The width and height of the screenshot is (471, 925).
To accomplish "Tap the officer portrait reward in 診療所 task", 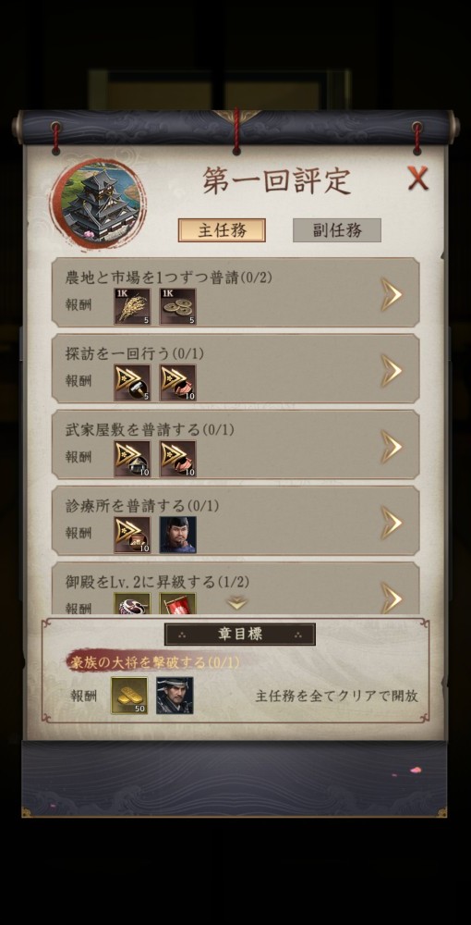I will coord(178,535).
